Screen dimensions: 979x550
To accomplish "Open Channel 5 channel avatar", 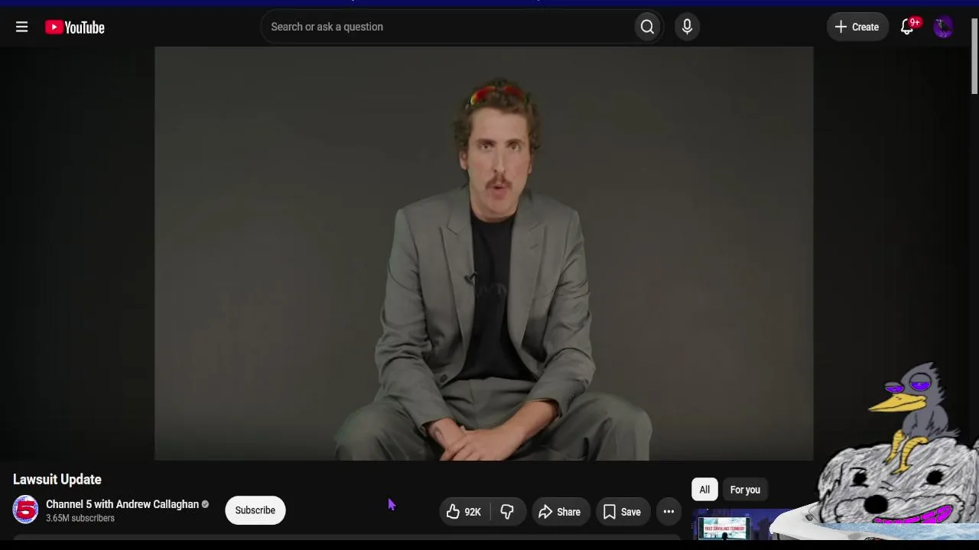I will point(25,510).
